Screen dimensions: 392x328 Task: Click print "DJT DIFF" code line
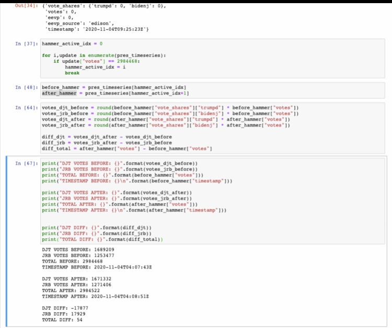tap(97, 228)
